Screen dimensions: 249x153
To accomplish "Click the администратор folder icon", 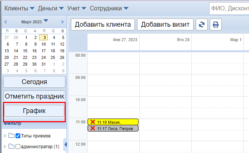I will [x=11, y=146].
